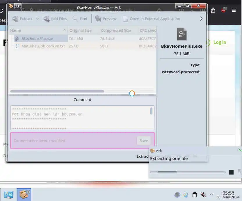Image resolution: width=242 pixels, height=201 pixels.
Task: Open the clipboard tray icon
Action: click(195, 195)
